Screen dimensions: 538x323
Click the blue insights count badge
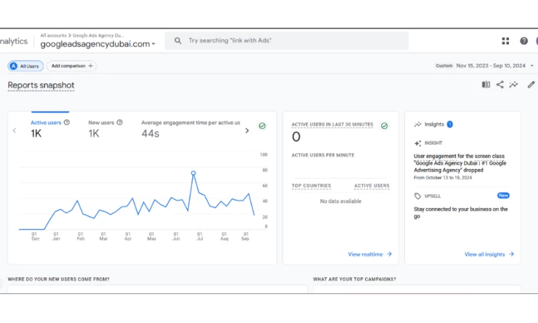point(450,124)
